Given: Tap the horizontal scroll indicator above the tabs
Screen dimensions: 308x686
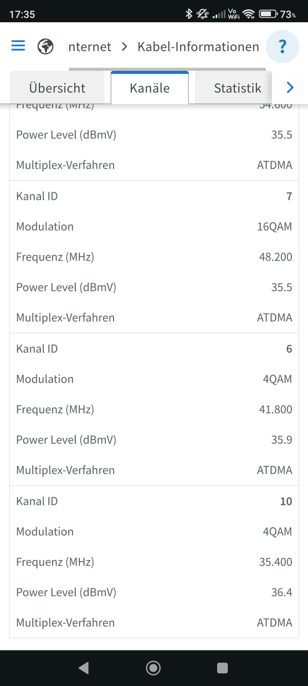Looking at the screenshot, I should coord(167,69).
